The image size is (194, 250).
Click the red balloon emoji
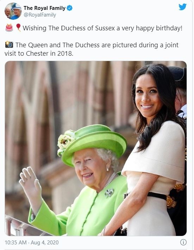pyautogui.click(x=18, y=28)
